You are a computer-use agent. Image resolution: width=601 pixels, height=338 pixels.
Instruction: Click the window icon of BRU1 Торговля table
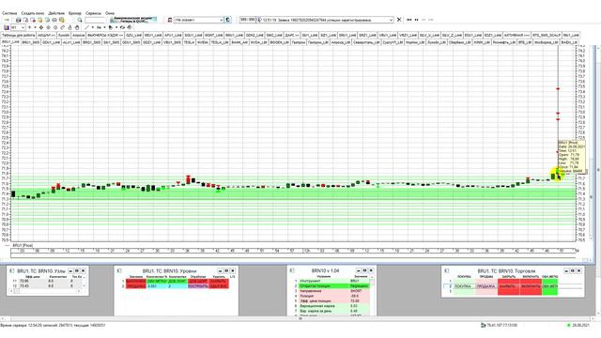tap(447, 270)
